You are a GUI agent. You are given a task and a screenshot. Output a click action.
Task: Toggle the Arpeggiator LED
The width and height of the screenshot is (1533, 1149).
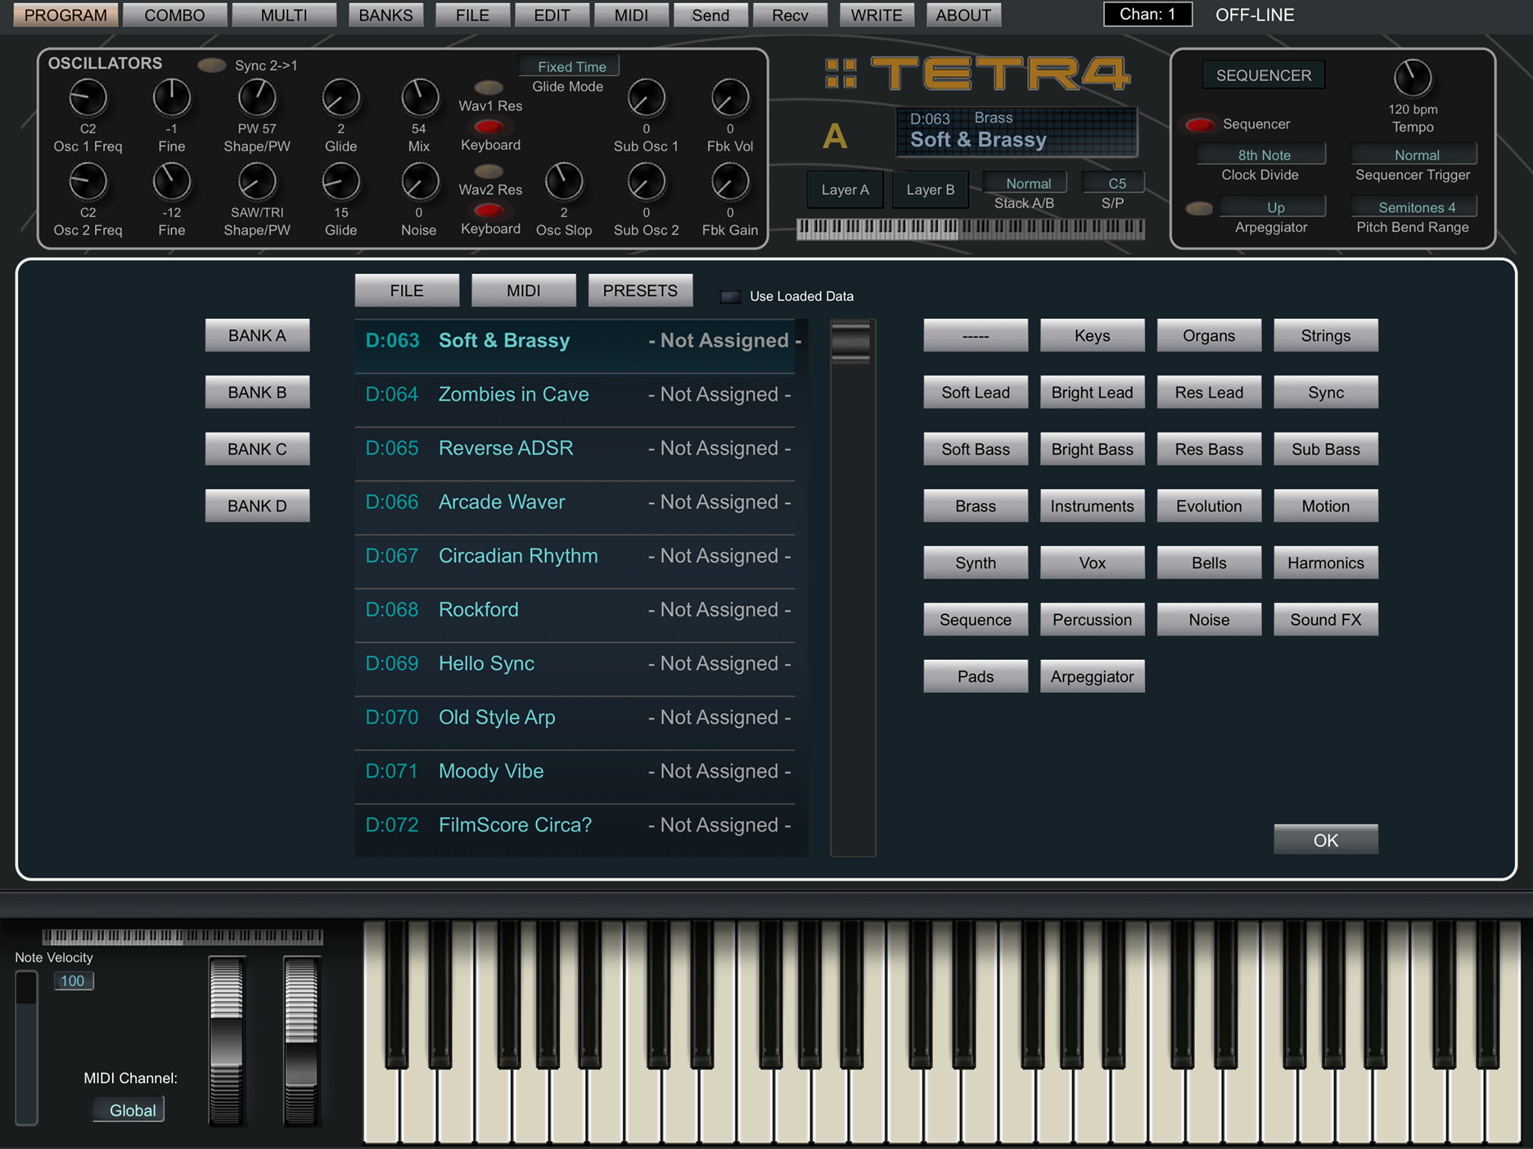1200,208
